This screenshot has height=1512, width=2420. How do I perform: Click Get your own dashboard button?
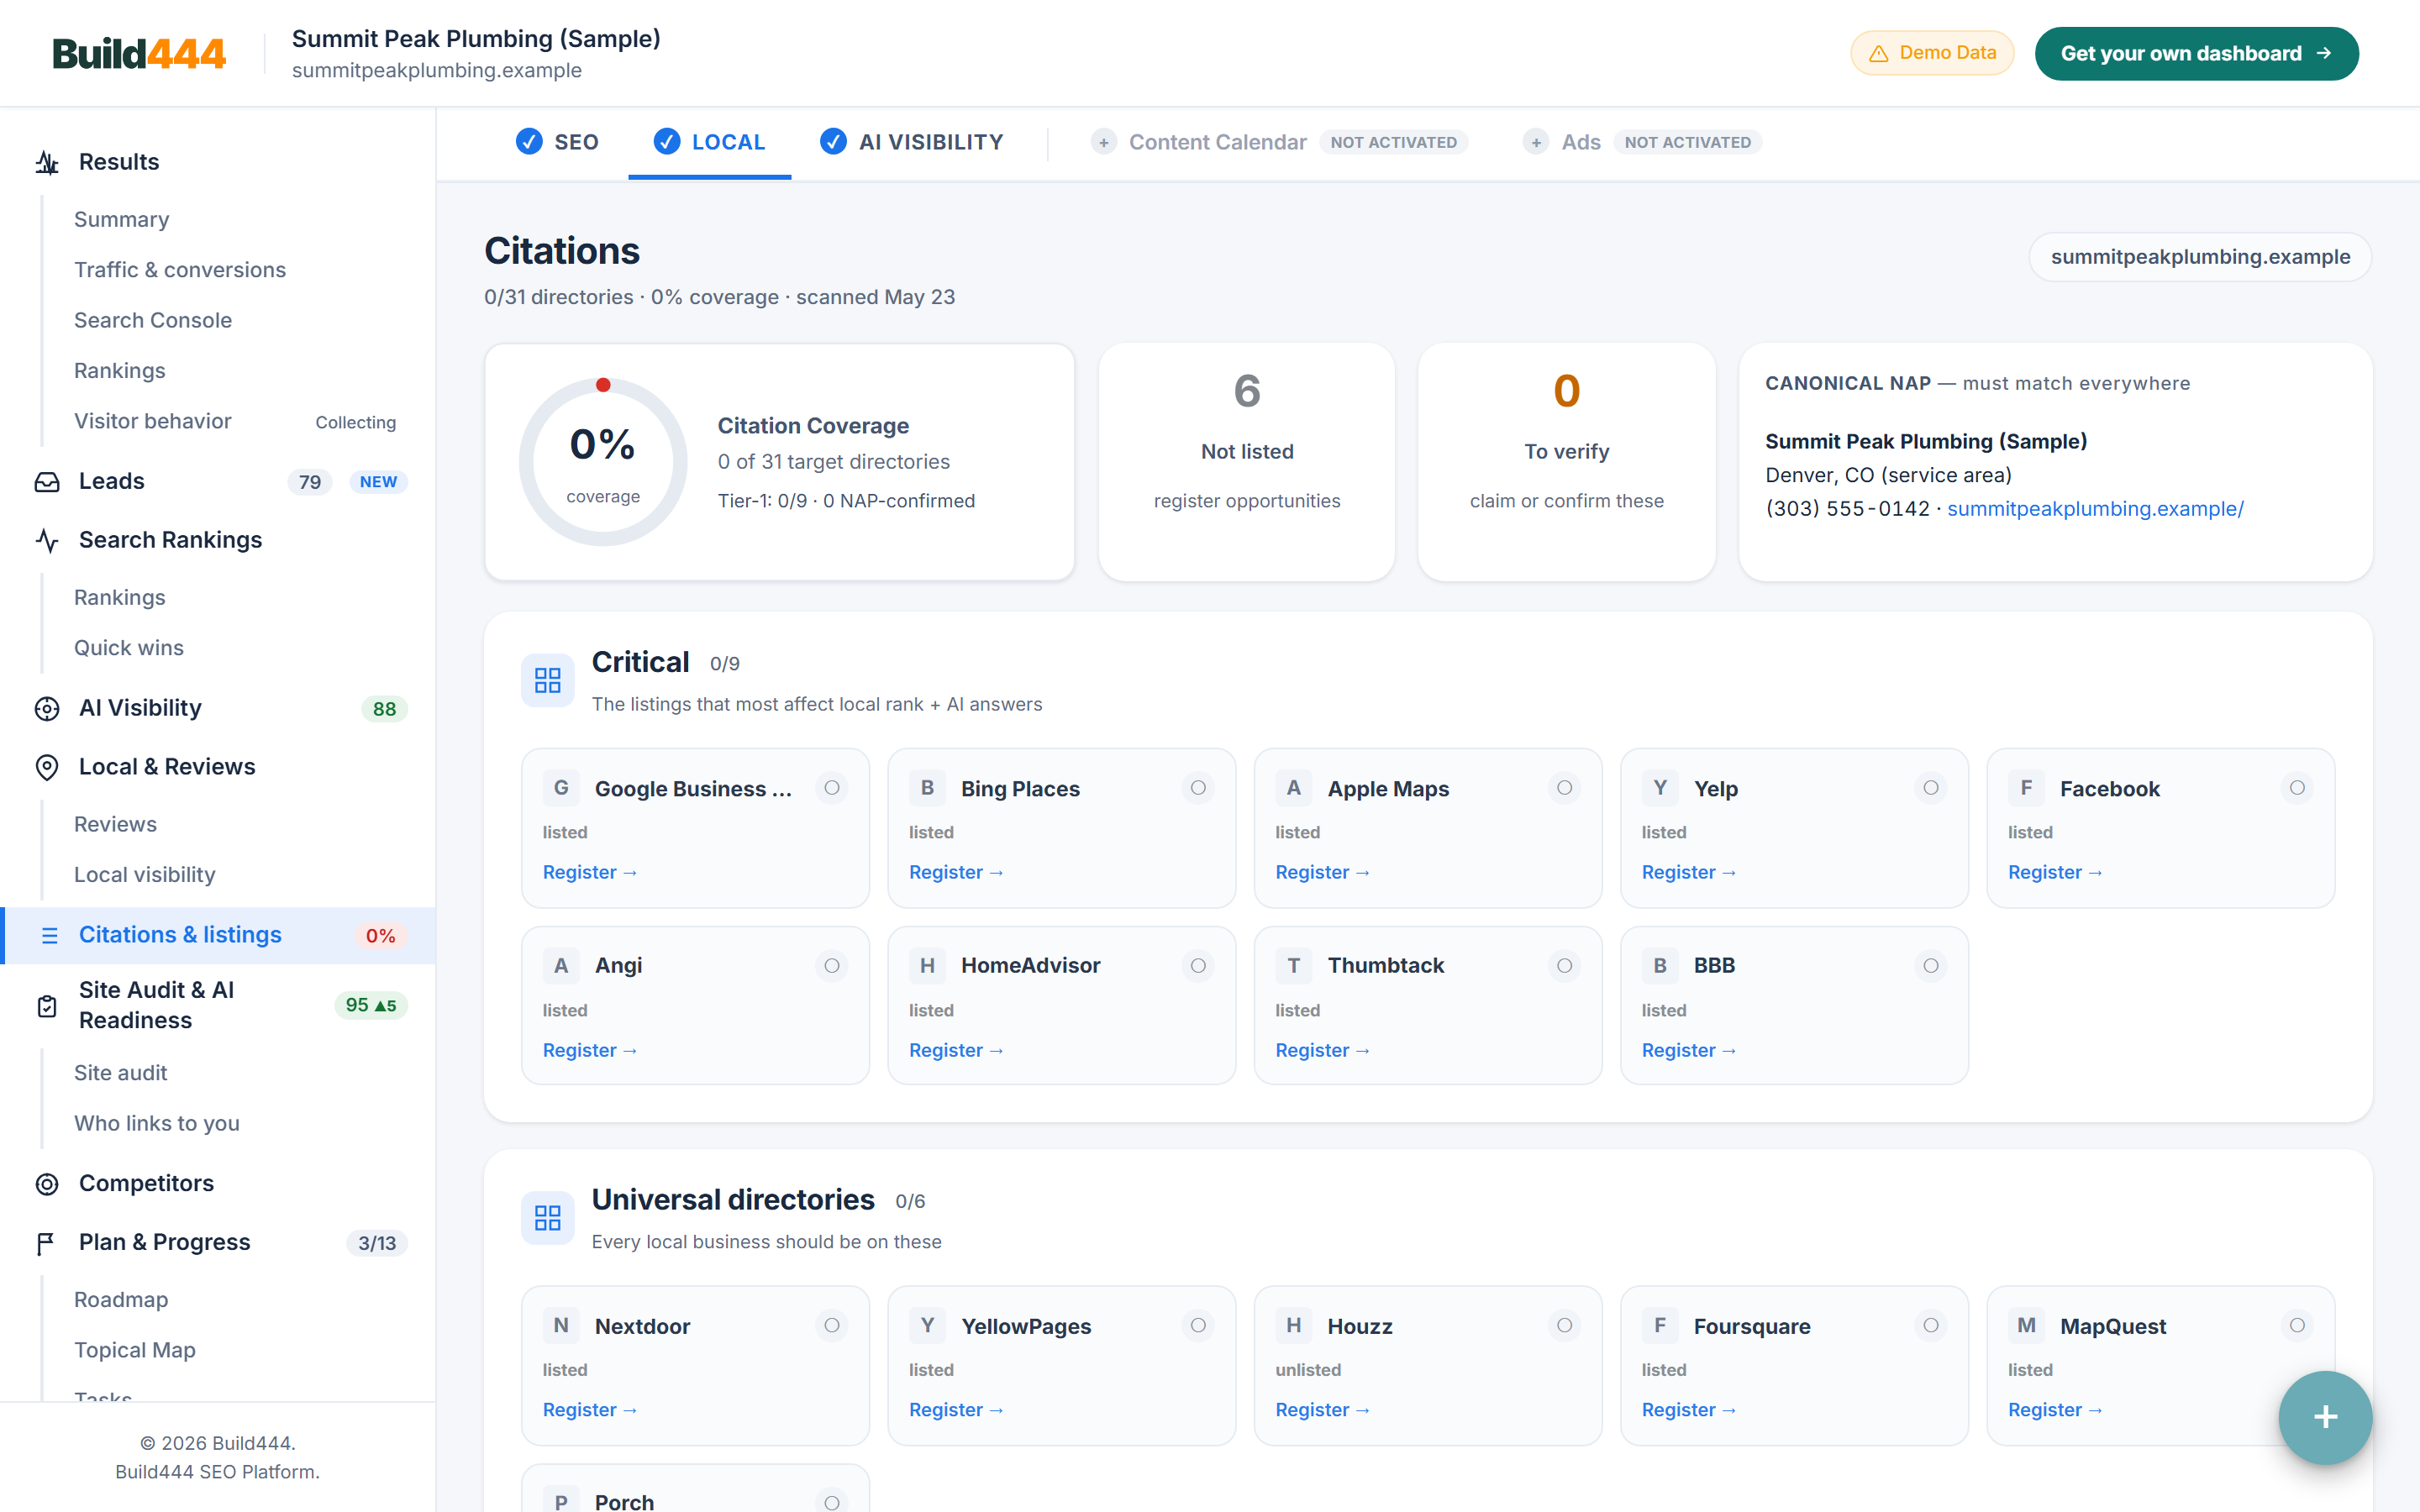[2196, 54]
